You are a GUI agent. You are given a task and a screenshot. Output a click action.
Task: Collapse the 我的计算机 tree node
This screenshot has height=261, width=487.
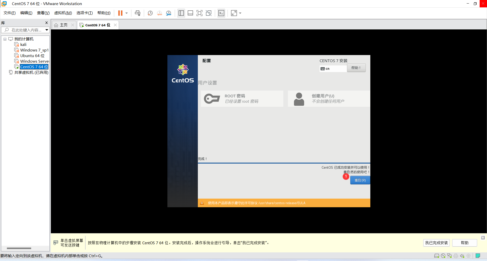tap(5, 39)
